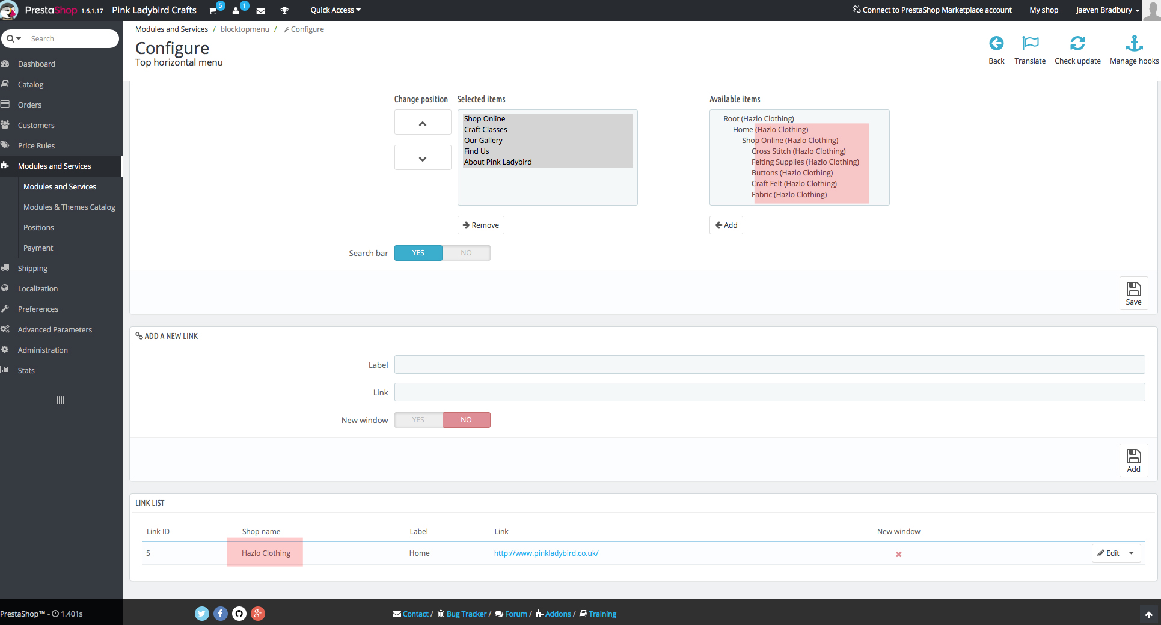1161x625 pixels.
Task: Click the Back arrow icon
Action: coord(996,43)
